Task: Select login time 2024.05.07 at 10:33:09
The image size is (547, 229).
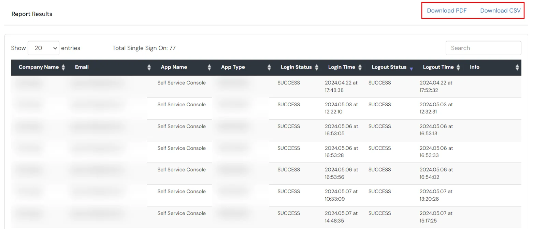Action: pos(341,195)
